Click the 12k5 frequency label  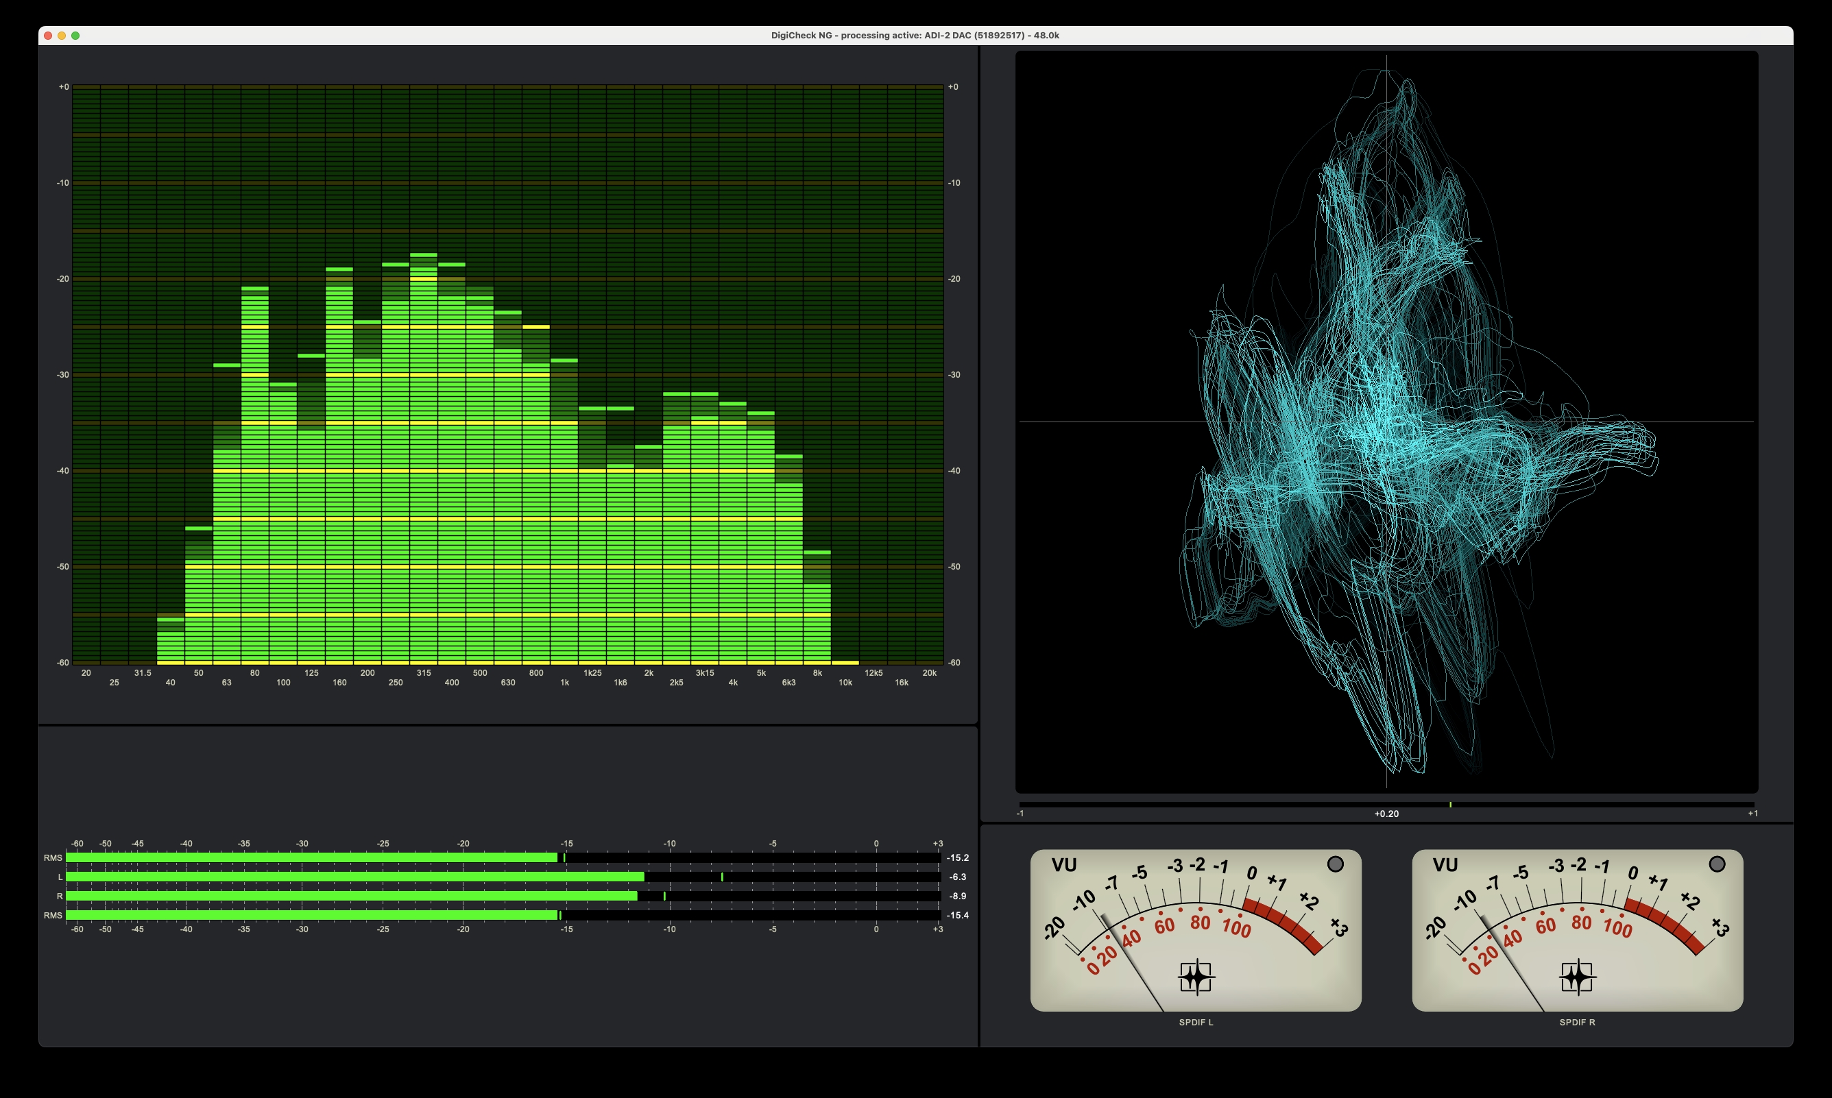873,673
